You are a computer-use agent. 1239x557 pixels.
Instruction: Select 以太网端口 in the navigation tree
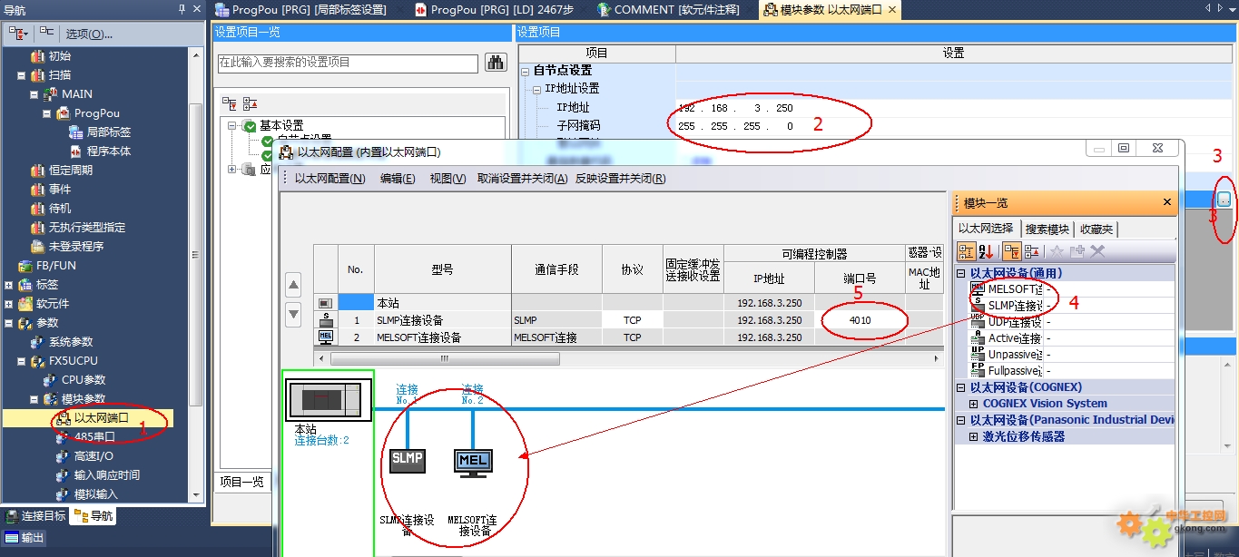click(101, 418)
